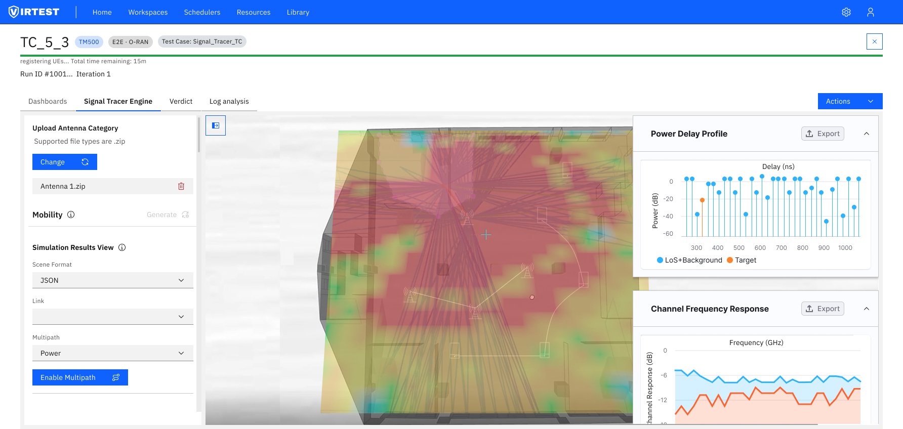Collapse the Power Delay Profile panel
This screenshot has height=429, width=903.
(x=866, y=134)
